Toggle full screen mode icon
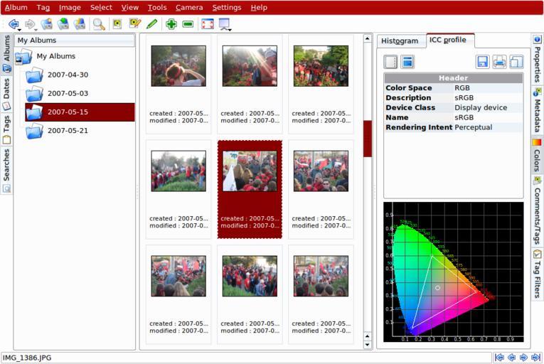This screenshot has width=544, height=364. point(207,24)
